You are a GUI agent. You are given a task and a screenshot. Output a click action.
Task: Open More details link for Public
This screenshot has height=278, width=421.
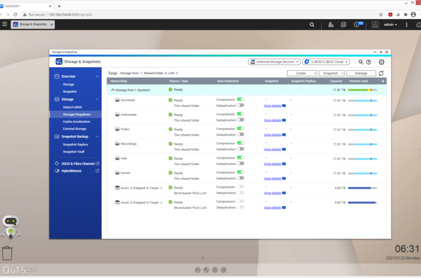tap(272, 135)
